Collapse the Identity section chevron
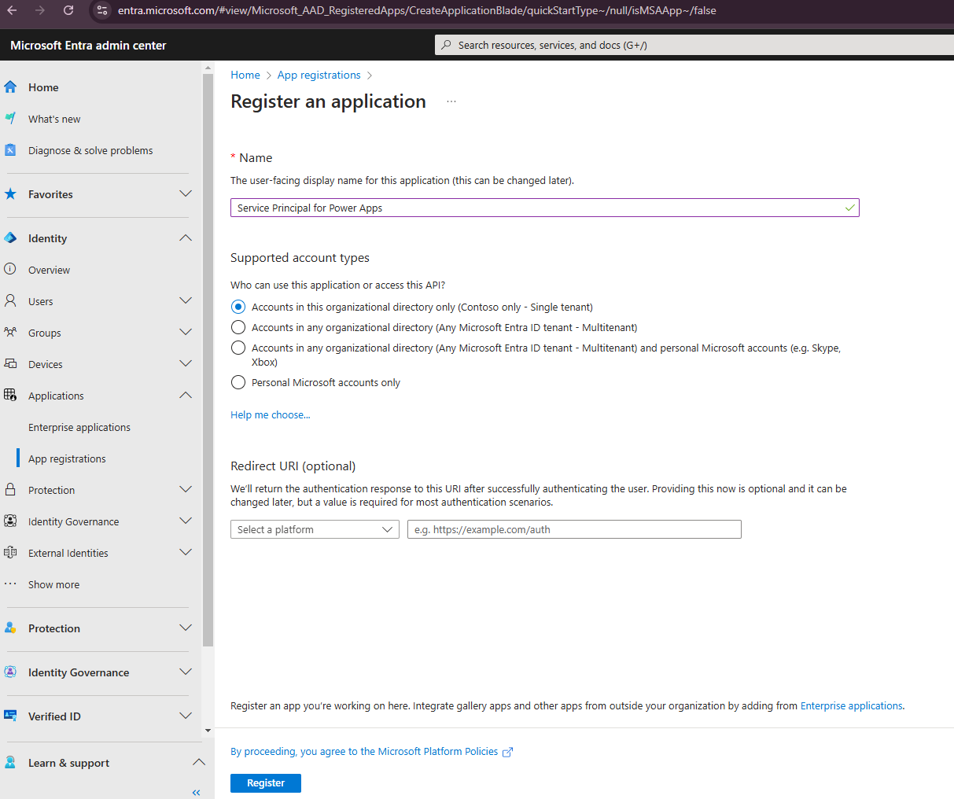The width and height of the screenshot is (954, 799). (186, 237)
